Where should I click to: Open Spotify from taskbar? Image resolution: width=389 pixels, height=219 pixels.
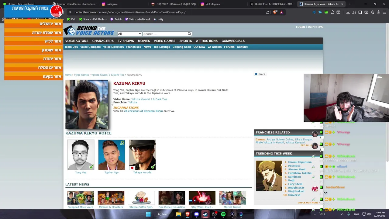(x=223, y=214)
